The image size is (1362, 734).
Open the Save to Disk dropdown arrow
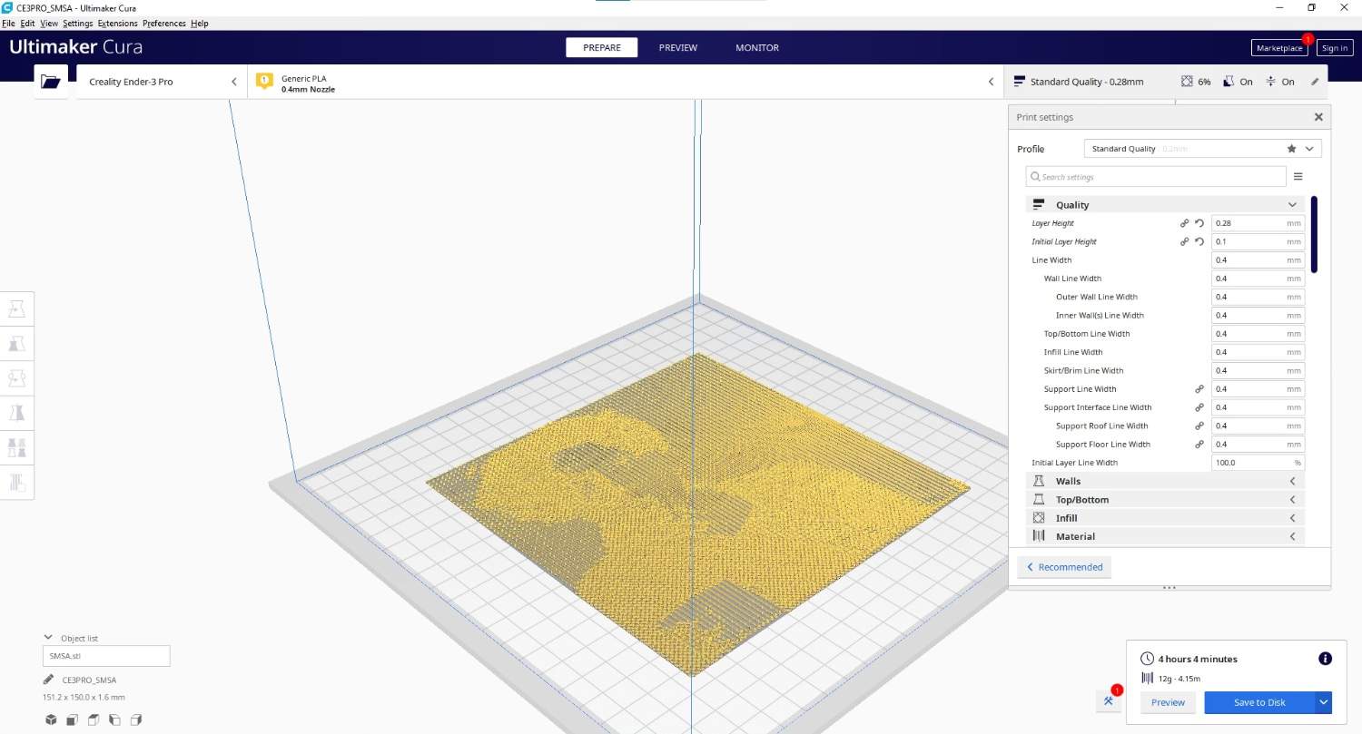tap(1324, 702)
